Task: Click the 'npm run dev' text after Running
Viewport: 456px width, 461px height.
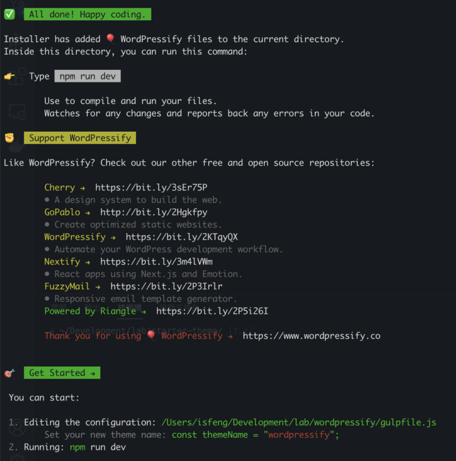Action: point(97,447)
